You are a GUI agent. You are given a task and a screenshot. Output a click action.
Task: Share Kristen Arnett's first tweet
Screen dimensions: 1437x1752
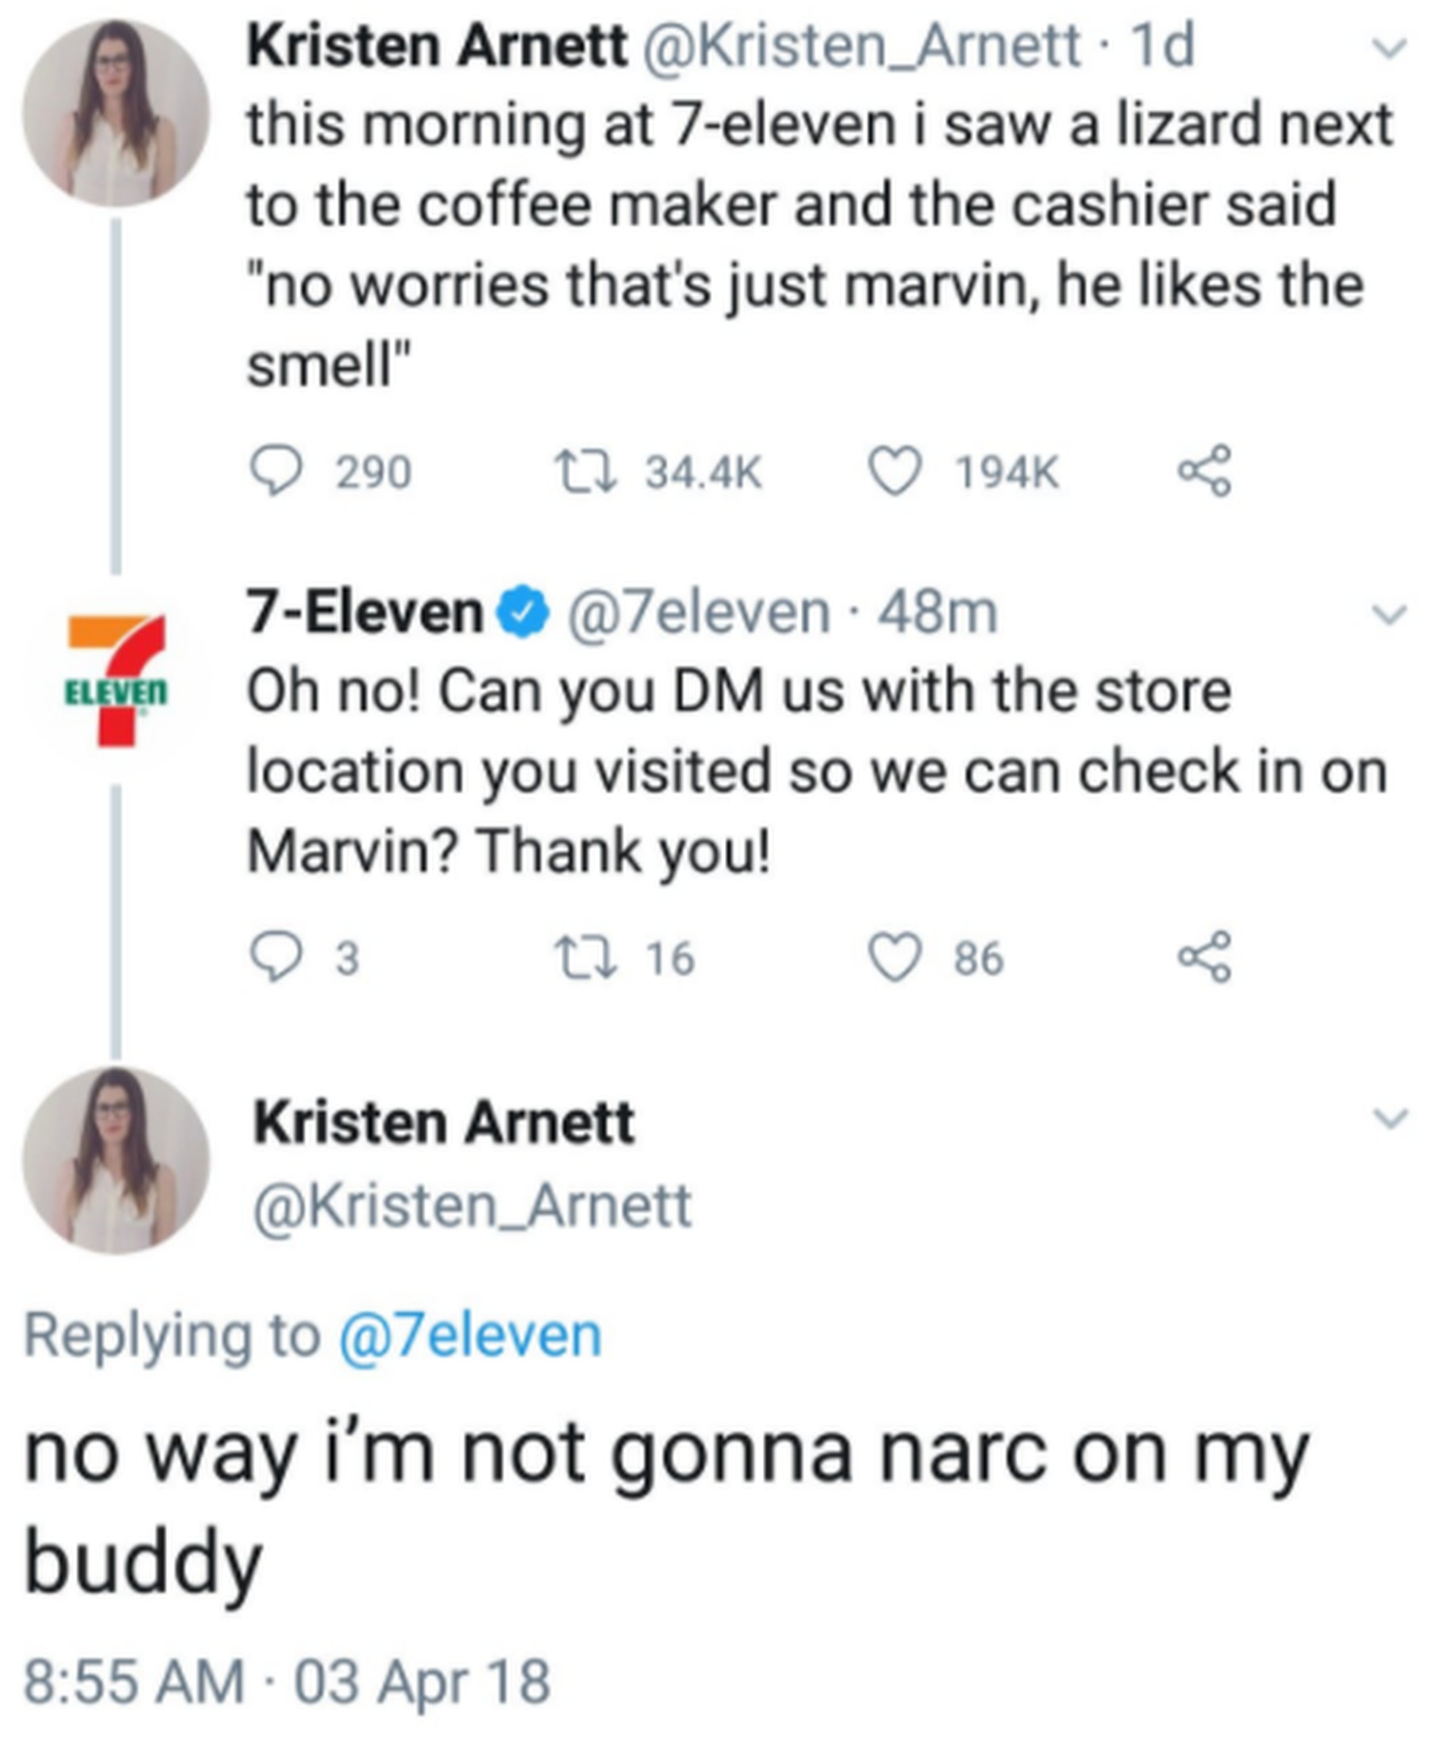click(x=1205, y=471)
